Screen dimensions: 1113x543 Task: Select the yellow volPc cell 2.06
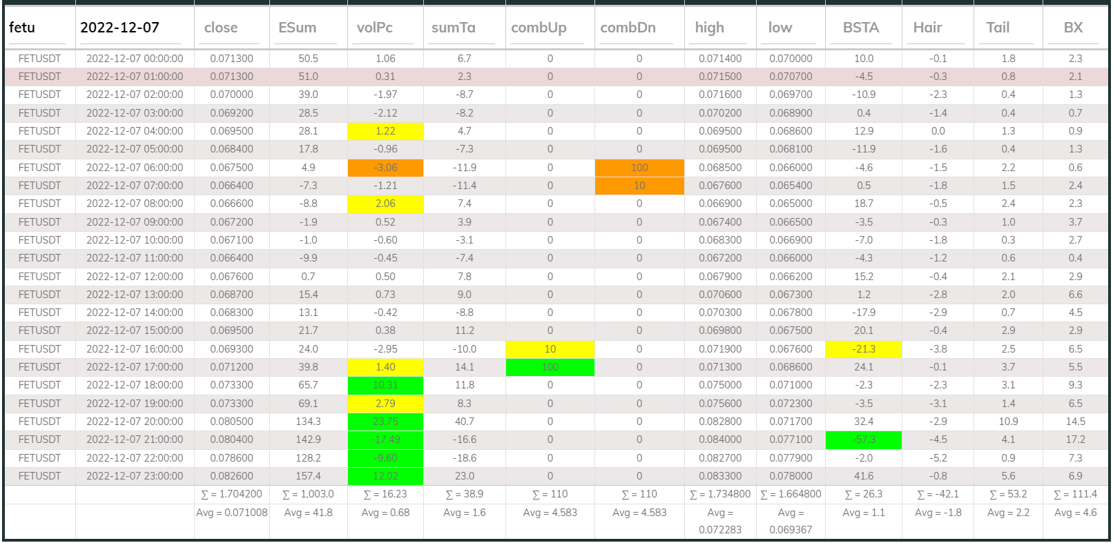385,204
